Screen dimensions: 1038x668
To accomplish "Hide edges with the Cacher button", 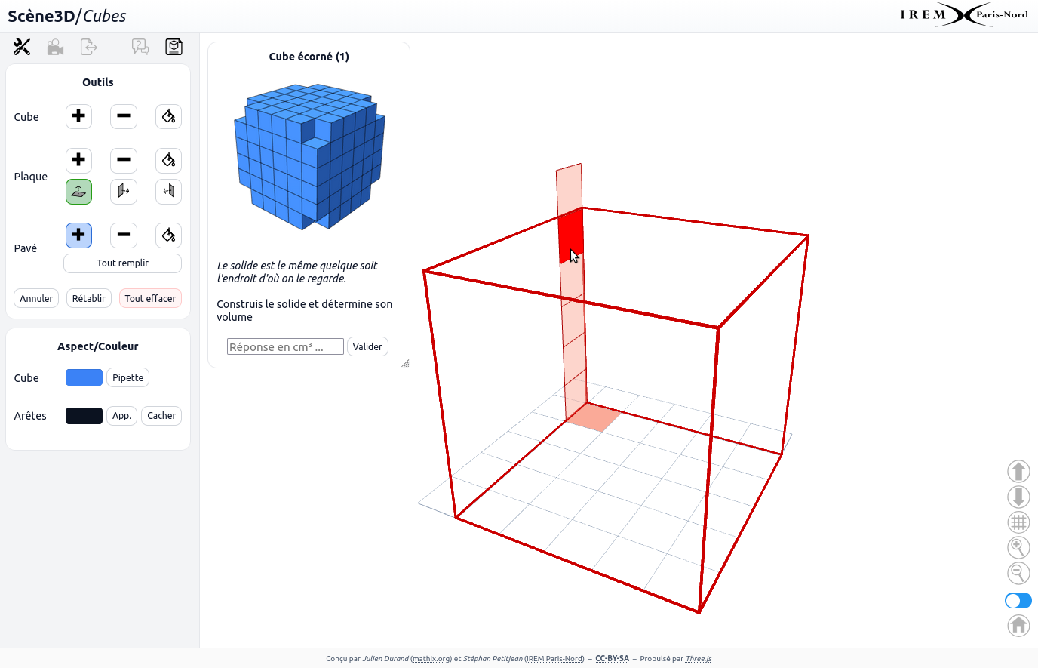I will tap(161, 416).
